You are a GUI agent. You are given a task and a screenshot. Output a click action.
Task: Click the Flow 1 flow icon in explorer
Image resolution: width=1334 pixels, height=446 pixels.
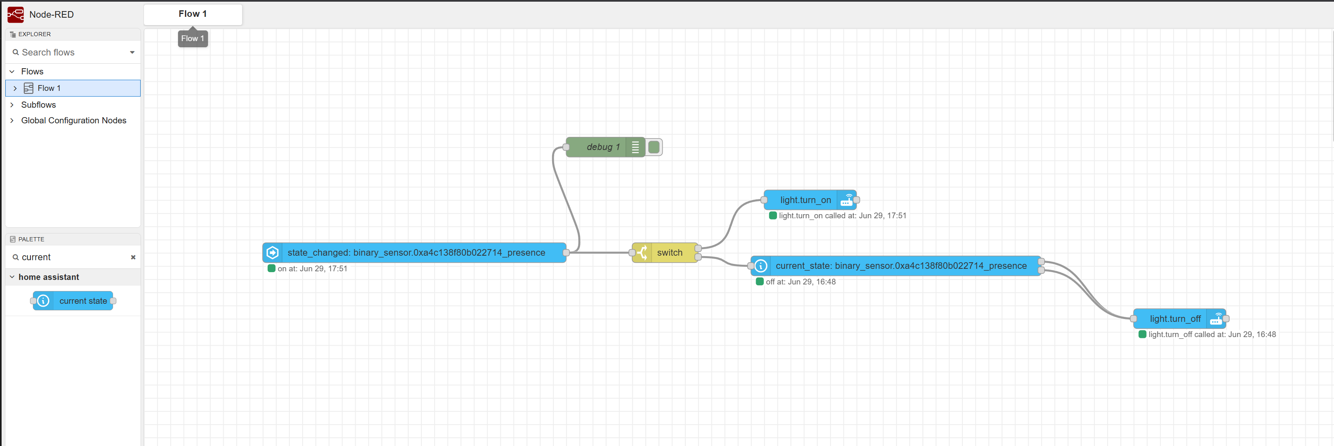pyautogui.click(x=28, y=88)
